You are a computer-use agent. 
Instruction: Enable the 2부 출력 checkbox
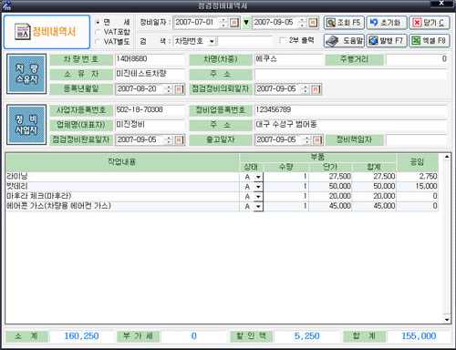click(x=283, y=40)
